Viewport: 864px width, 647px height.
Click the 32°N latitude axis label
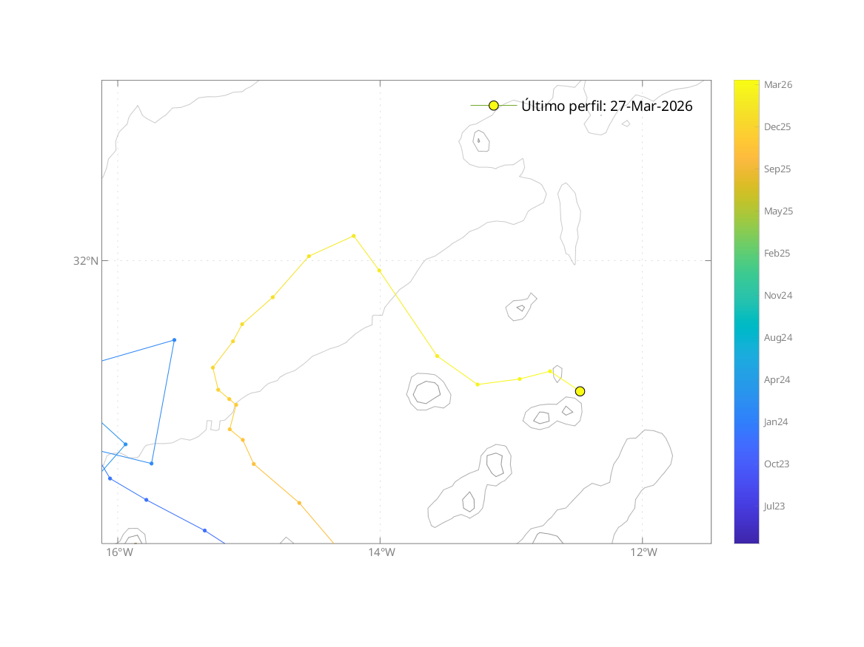click(85, 261)
